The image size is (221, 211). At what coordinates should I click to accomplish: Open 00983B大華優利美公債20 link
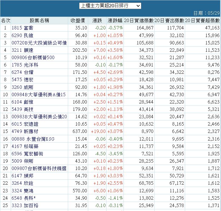click(39, 117)
